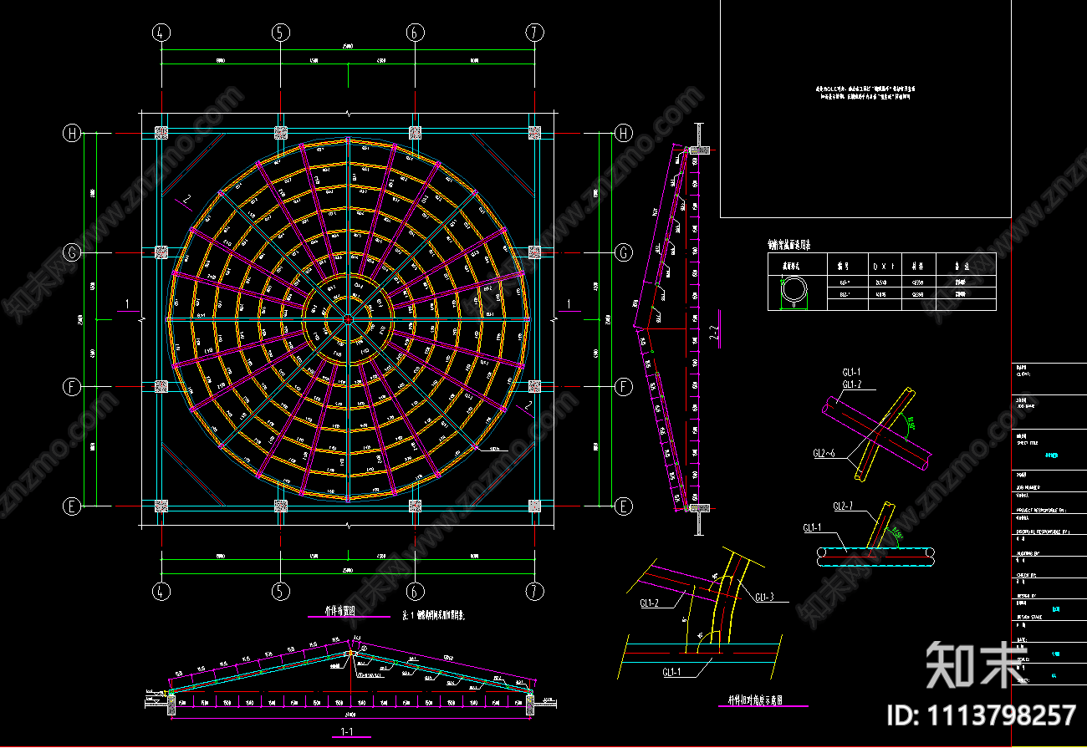Screen dimensions: 1087x748
Task: Select right grid axis bubble E
Action: 623,506
